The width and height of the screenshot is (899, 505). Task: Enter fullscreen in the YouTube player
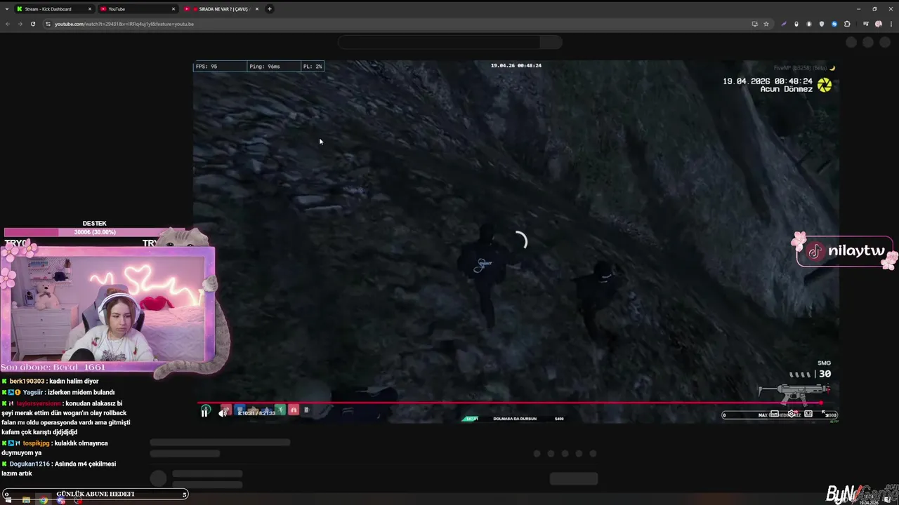(x=825, y=414)
